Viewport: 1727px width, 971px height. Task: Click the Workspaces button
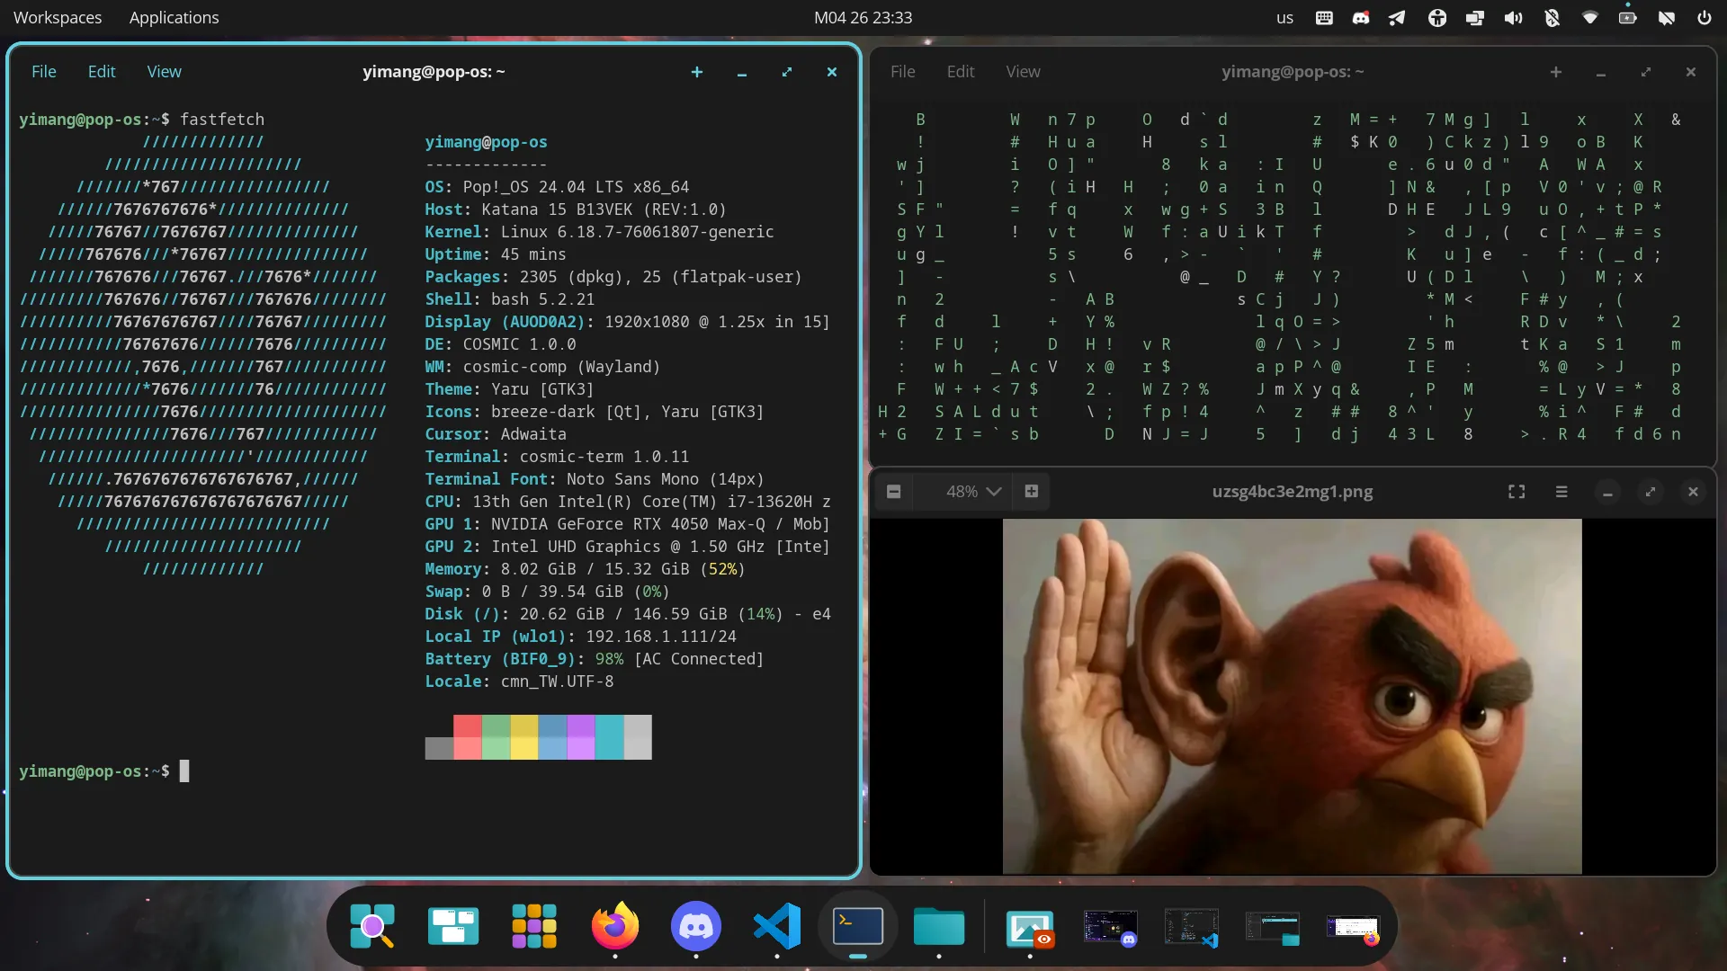58,18
